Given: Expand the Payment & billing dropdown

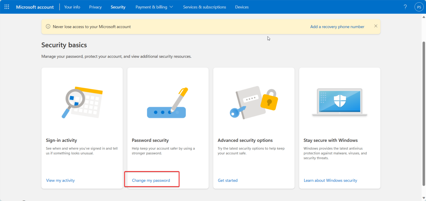Looking at the screenshot, I should point(154,7).
